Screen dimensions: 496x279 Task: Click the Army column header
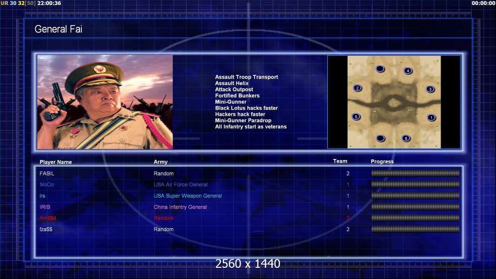161,162
